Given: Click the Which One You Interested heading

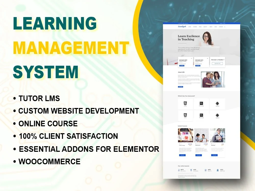Looking at the screenshot, I should [x=186, y=96].
